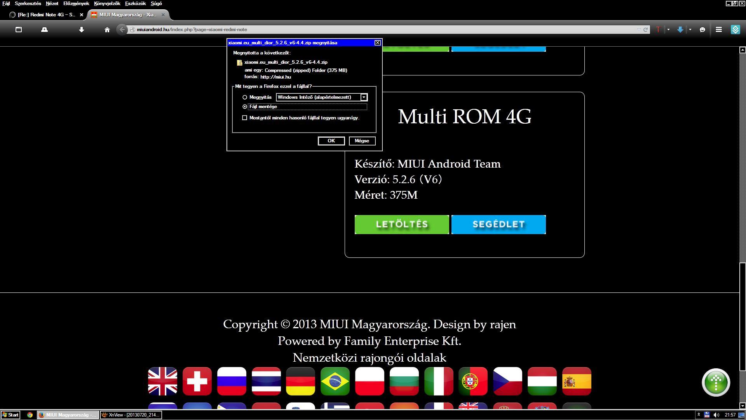The height and width of the screenshot is (420, 746).
Task: Click the volume speaker tray icon
Action: tap(716, 415)
